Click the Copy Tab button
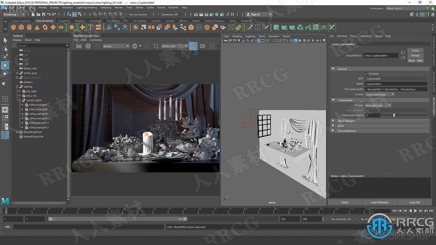 click(415, 202)
